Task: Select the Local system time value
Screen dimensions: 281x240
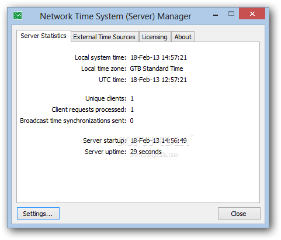Action: (158, 57)
